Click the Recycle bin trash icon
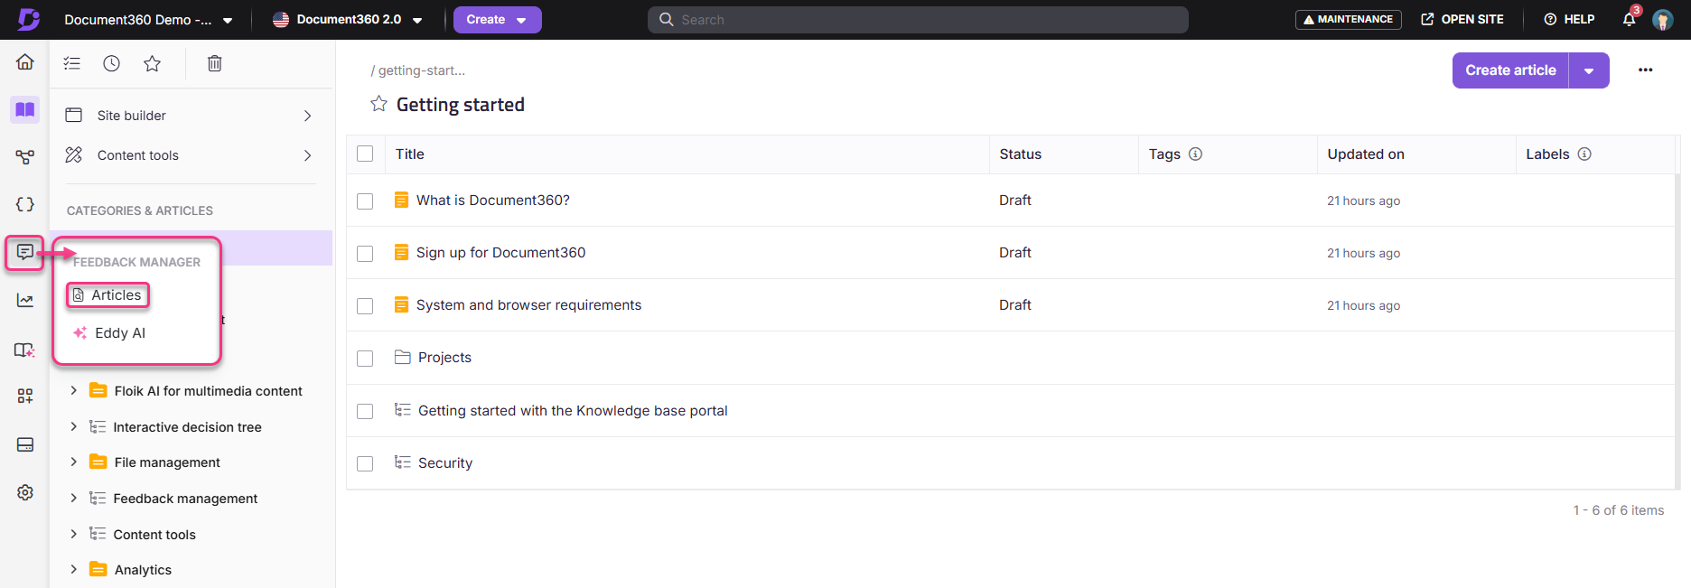Screen dimensions: 1691x588 coord(214,63)
